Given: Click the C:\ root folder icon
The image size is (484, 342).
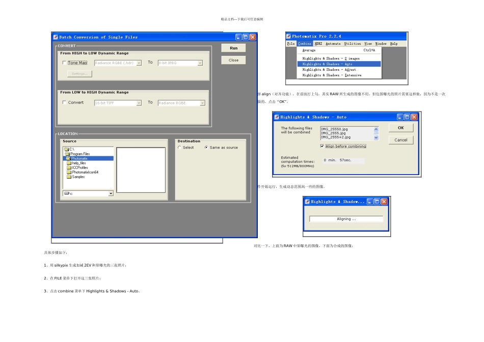Looking at the screenshot, I should pyautogui.click(x=66, y=149).
